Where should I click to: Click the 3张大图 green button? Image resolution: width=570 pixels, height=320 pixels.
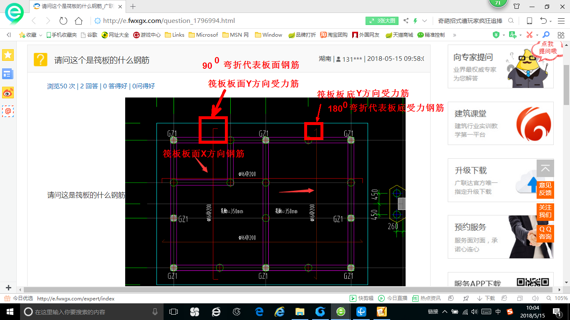(382, 21)
